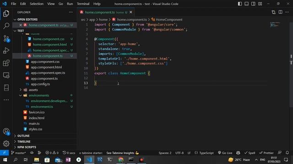293x164 pixels.
Task: Toggle the bottom panel layout
Action: 246,4
